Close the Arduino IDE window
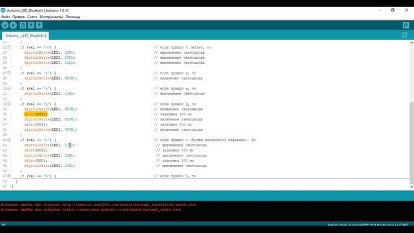 tap(407, 10)
